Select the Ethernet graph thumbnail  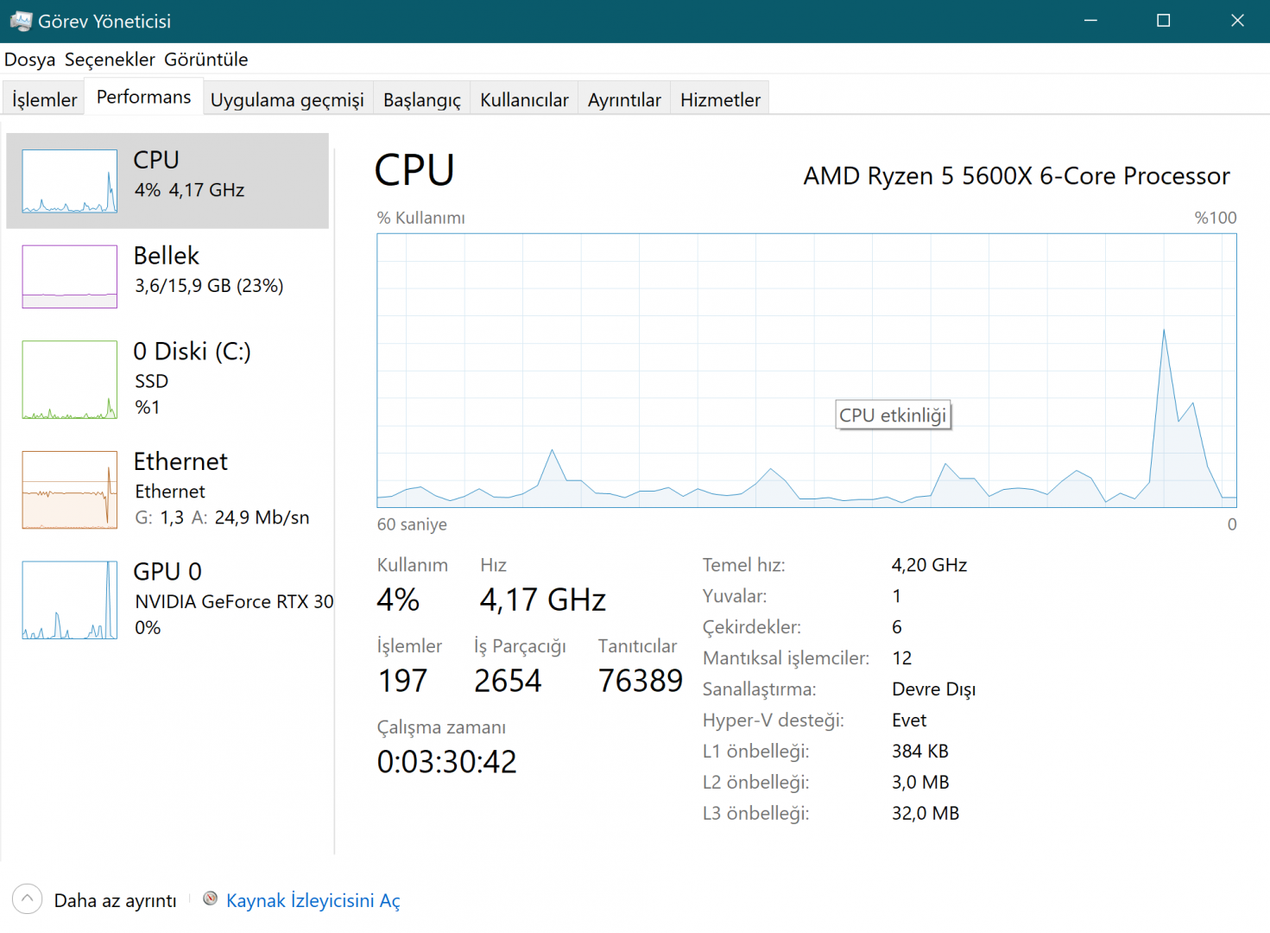[x=70, y=490]
